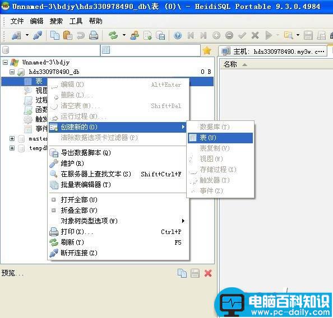Choose 维护 (R) menu entry
Screen dimensions: 333x318
(x=117, y=163)
